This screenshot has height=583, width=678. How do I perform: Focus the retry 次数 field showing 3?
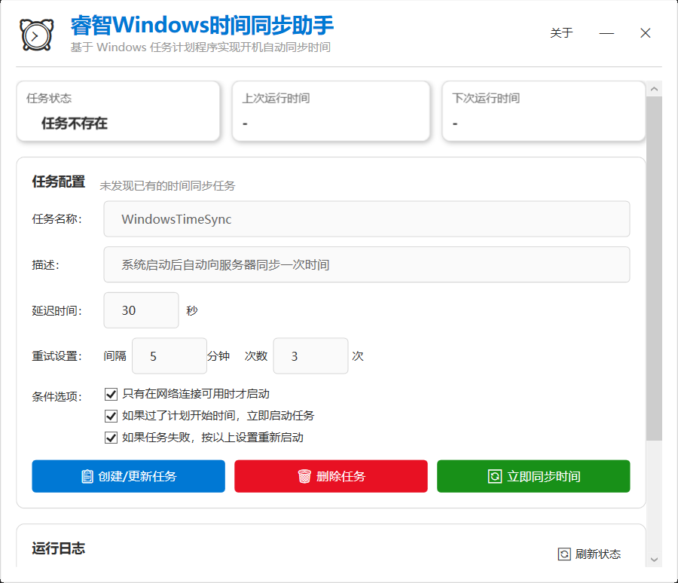(310, 356)
